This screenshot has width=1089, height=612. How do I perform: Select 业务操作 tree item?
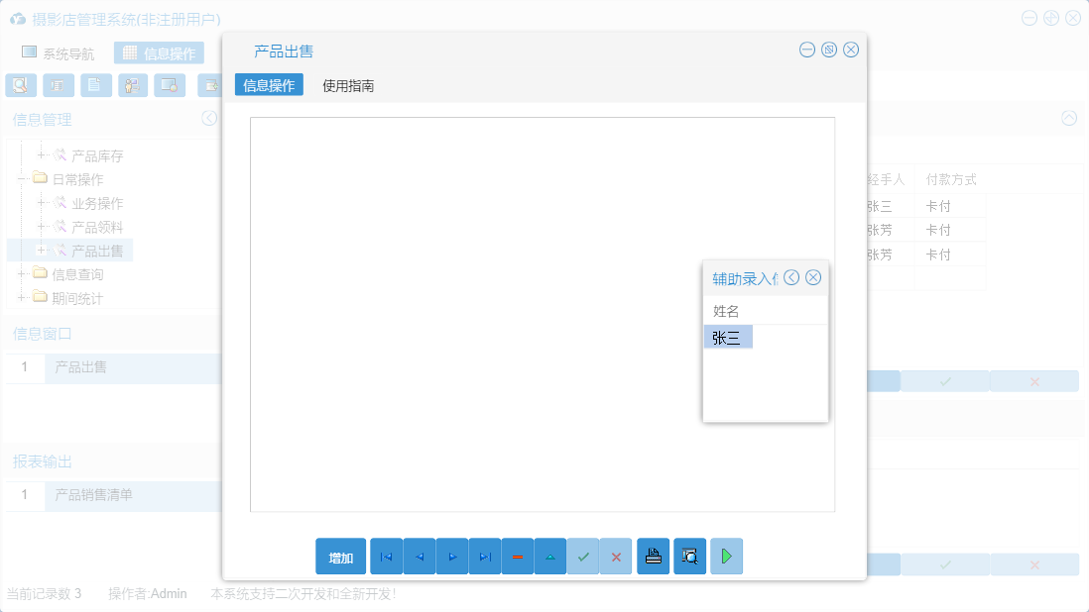[97, 204]
